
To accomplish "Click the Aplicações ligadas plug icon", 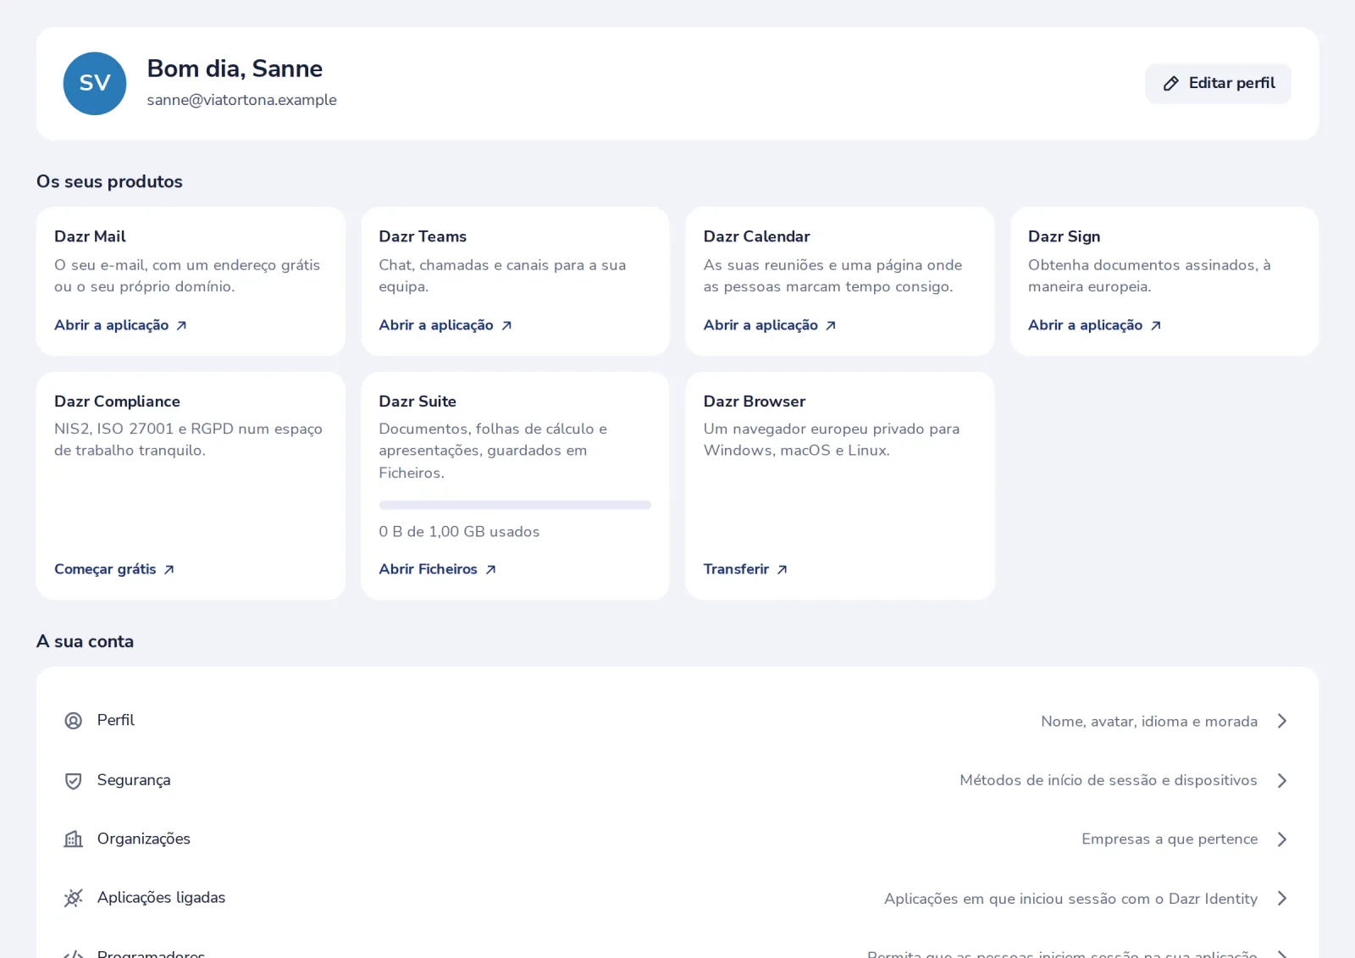I will click(74, 898).
